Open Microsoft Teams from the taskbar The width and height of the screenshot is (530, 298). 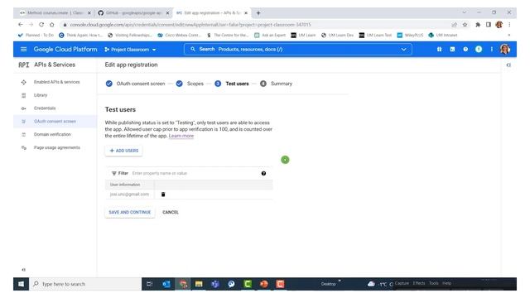pos(215,284)
